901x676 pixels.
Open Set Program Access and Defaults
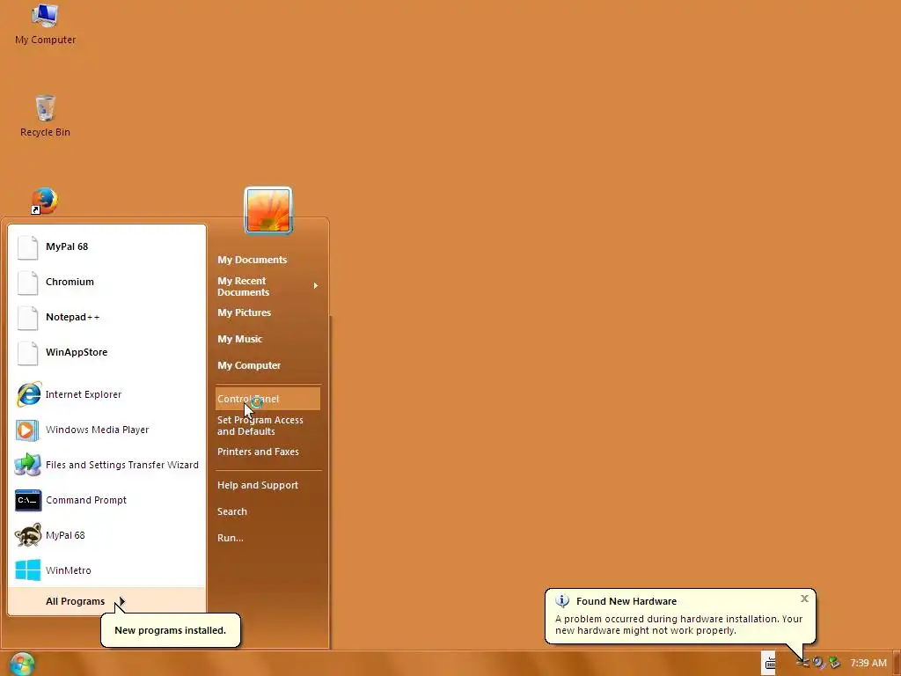click(267, 426)
